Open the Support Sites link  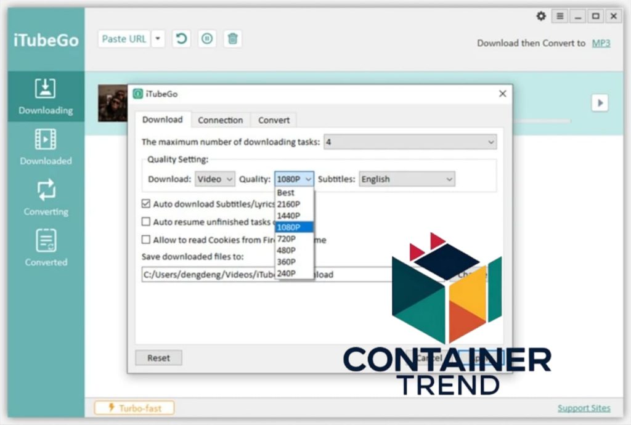[584, 408]
